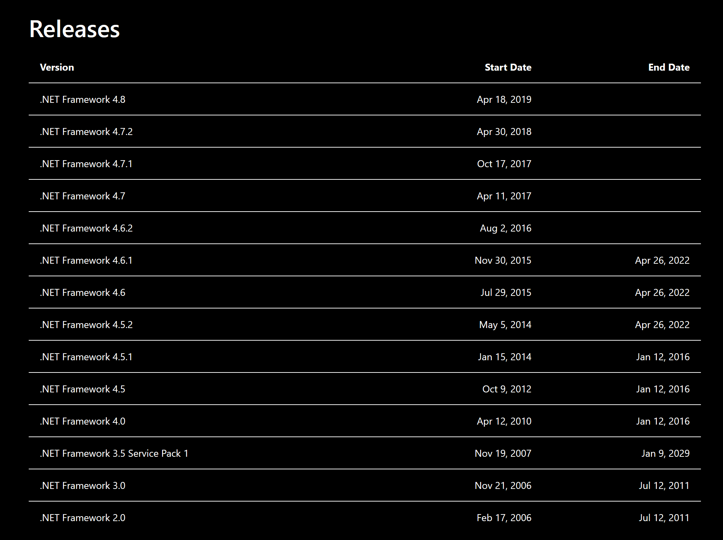The image size is (723, 540).
Task: Select .NET Framework 4.5.2 row
Action: click(x=365, y=325)
